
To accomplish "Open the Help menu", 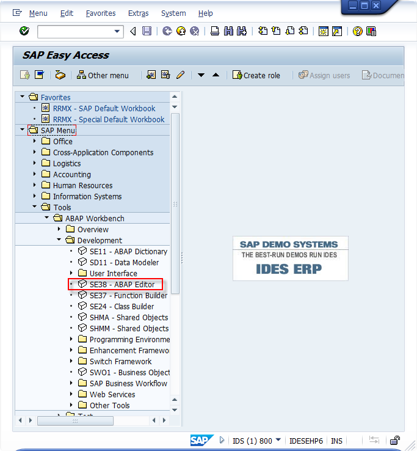I will point(206,13).
